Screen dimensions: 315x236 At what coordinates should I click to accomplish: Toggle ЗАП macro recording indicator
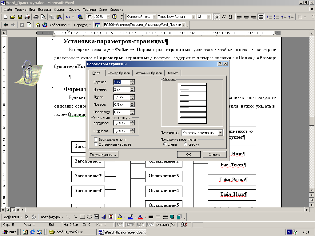coord(119,225)
